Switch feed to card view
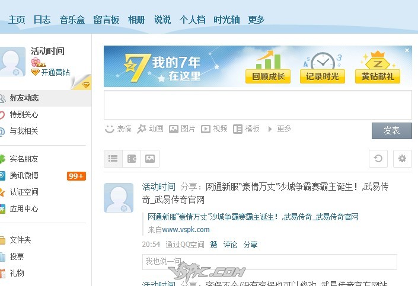 [132, 159]
